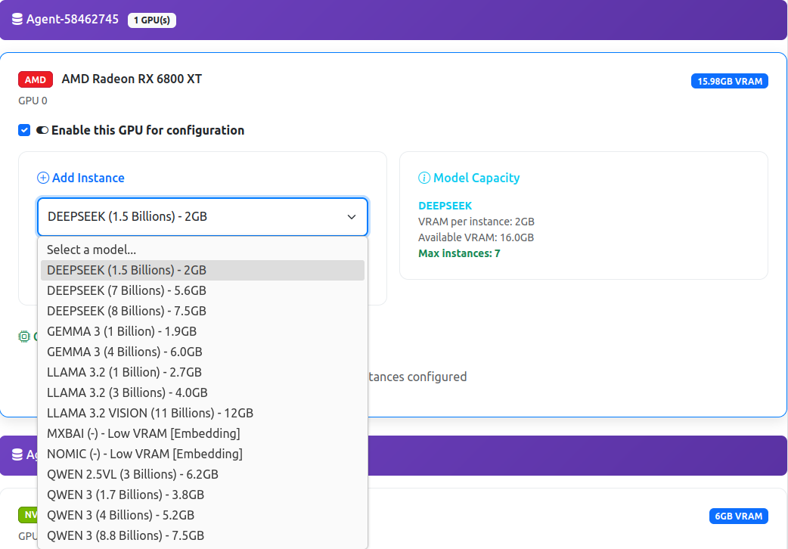This screenshot has width=788, height=549.
Task: Choose LLAMA 3.2 VISION (11 Billions) option
Action: (150, 413)
